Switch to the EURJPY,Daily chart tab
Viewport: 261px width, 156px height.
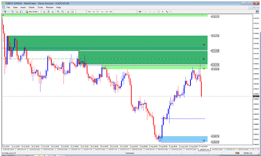coord(100,149)
